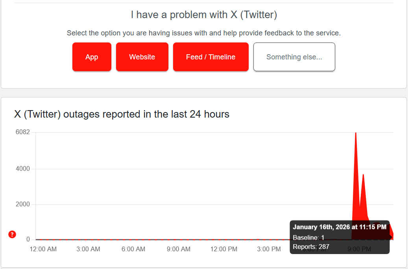Click the 9:00 AM axis label
The image size is (408, 269).
179,249
